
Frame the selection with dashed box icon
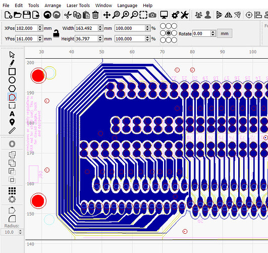point(143,15)
